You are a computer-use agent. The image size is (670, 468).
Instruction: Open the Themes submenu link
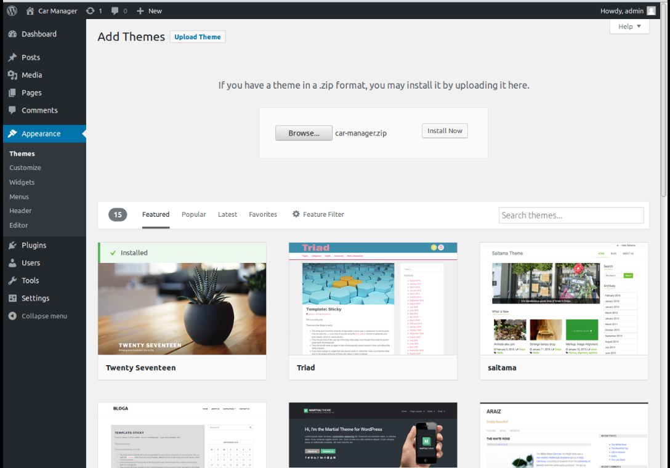click(x=22, y=154)
